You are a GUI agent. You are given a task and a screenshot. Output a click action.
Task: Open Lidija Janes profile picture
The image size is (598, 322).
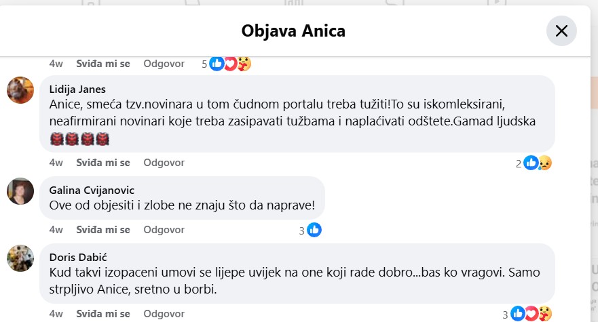click(x=20, y=90)
